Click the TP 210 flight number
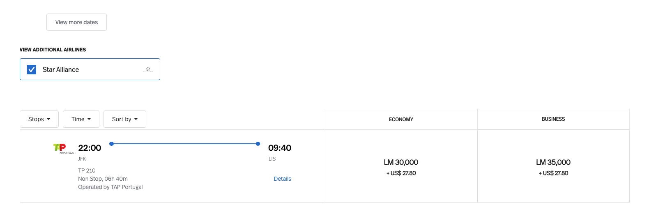 point(87,170)
